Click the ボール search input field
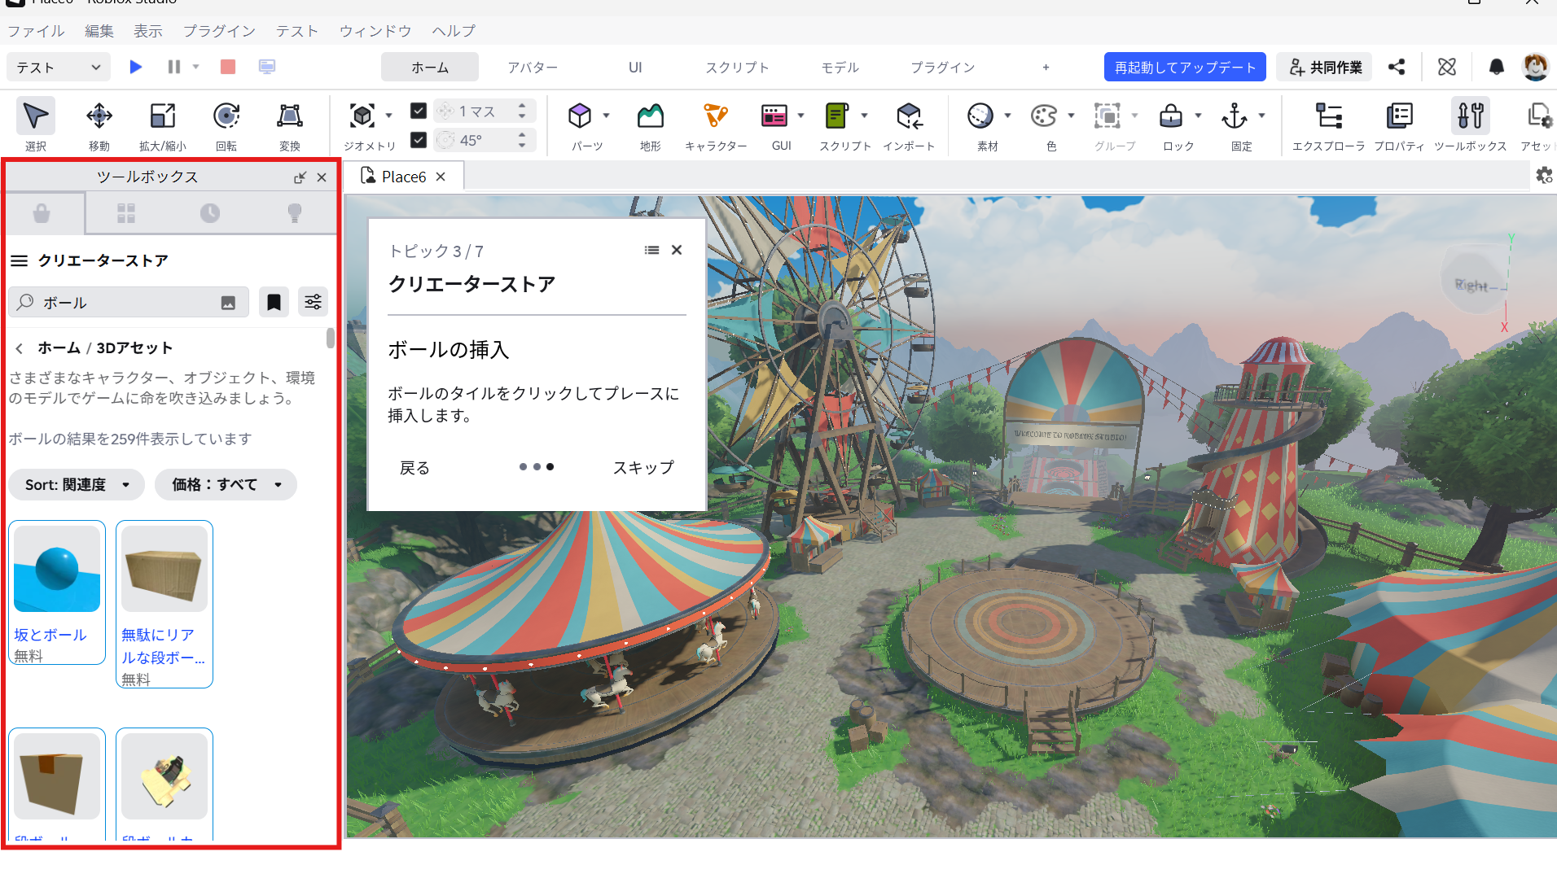Image resolution: width=1557 pixels, height=874 pixels. (129, 303)
